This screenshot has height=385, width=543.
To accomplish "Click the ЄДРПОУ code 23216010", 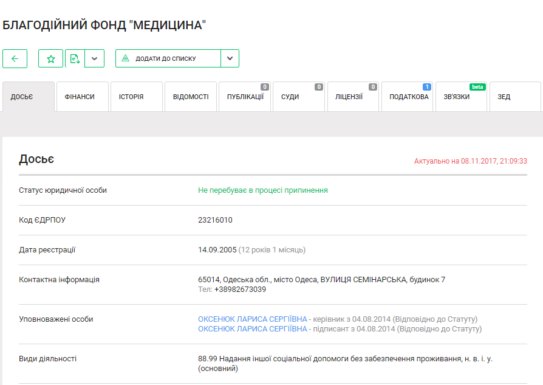I will pyautogui.click(x=215, y=220).
